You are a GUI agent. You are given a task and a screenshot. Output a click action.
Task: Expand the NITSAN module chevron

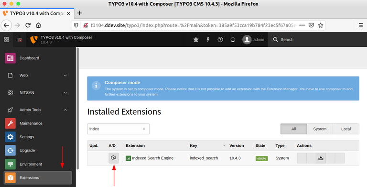point(65,93)
